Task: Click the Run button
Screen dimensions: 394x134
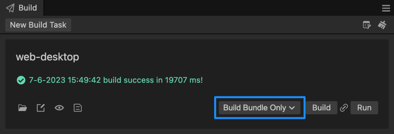Action: coord(364,108)
